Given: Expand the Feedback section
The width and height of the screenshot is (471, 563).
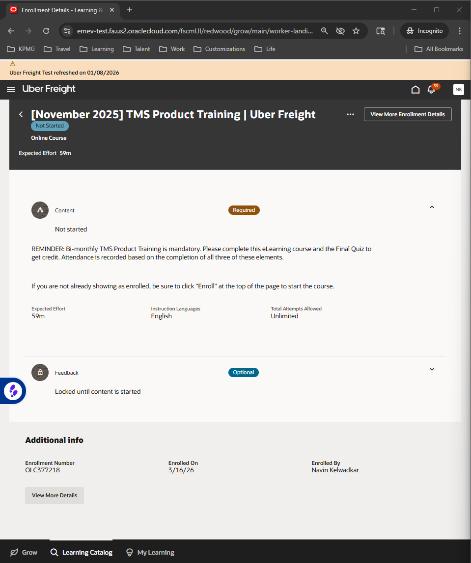Looking at the screenshot, I should click(432, 369).
